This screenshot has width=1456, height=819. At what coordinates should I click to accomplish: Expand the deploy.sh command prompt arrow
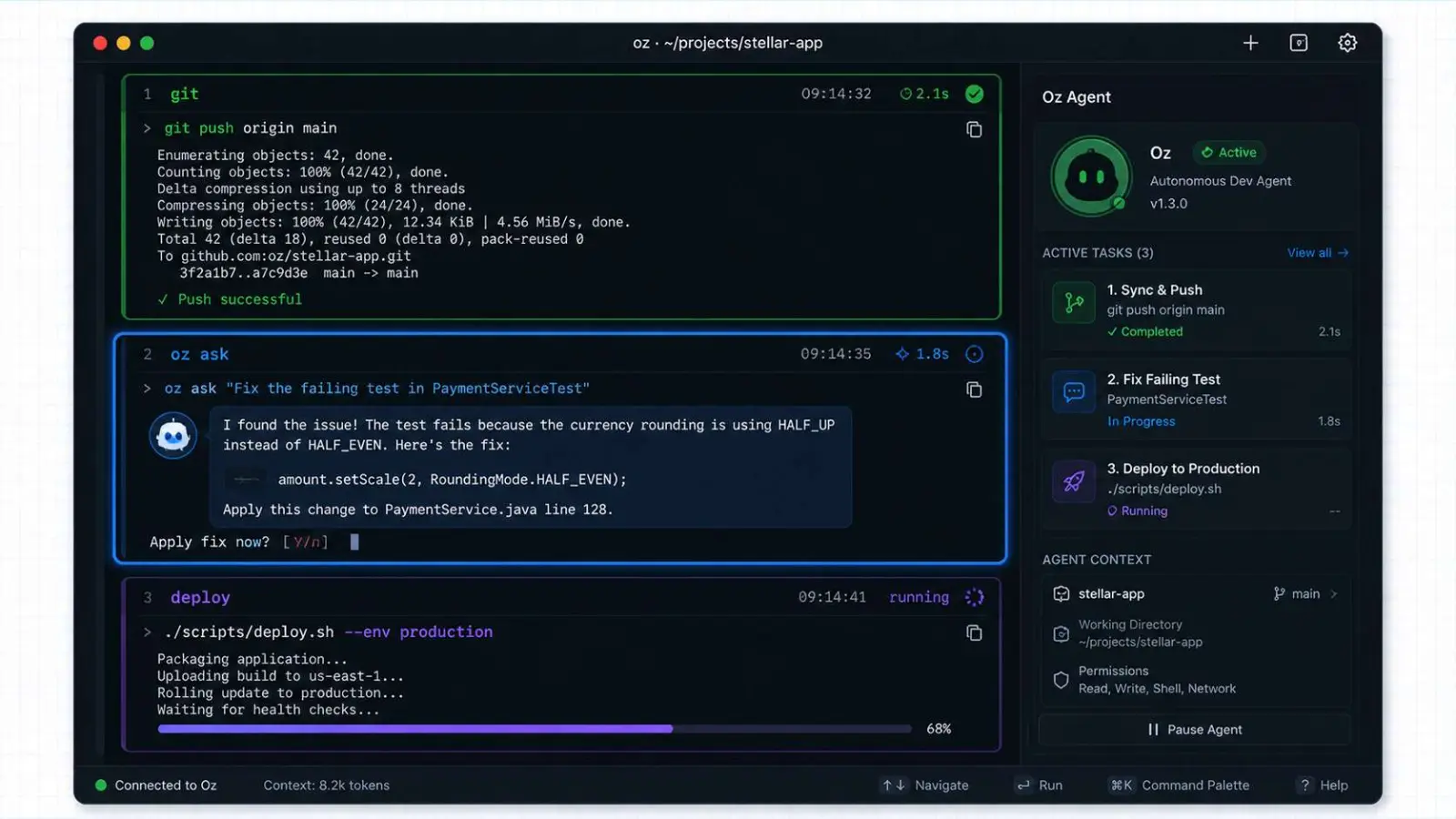click(147, 632)
